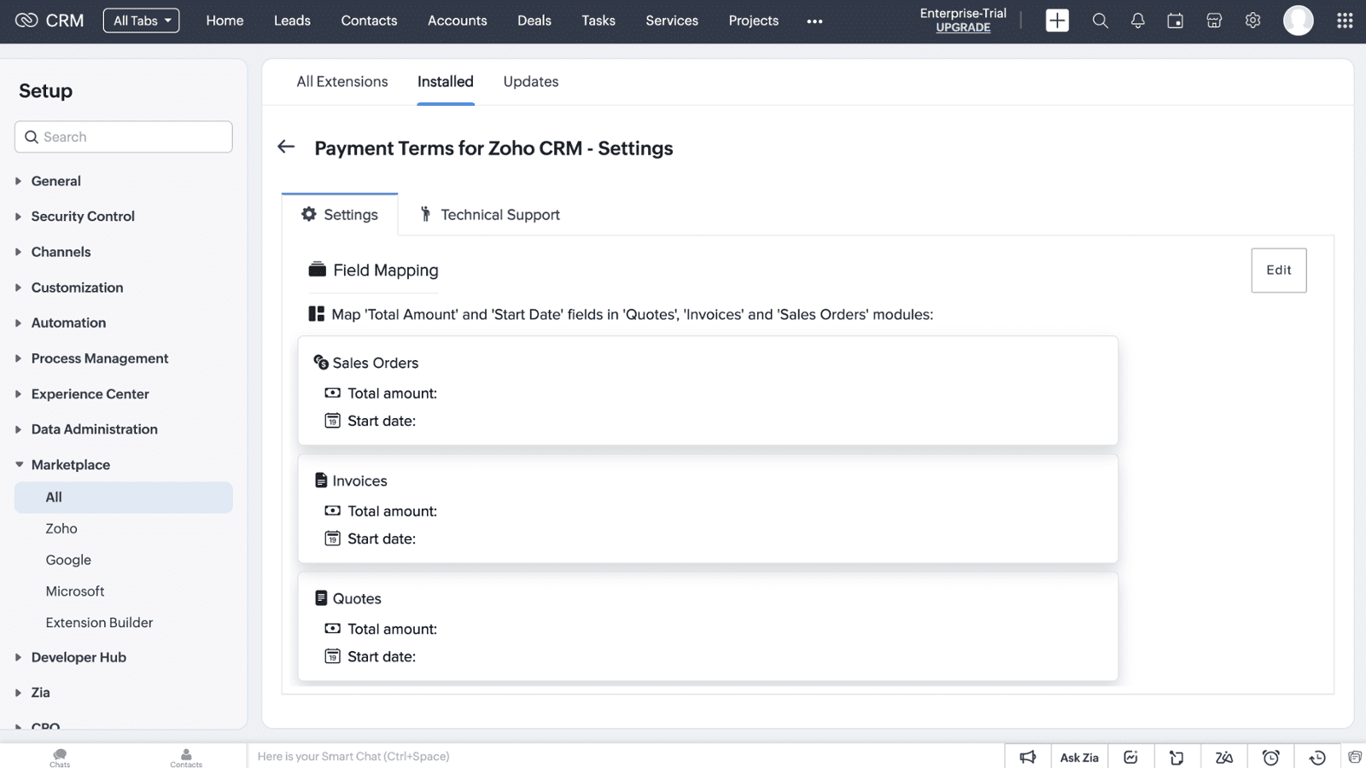
Task: Open the All Tabs dropdown
Action: click(142, 20)
